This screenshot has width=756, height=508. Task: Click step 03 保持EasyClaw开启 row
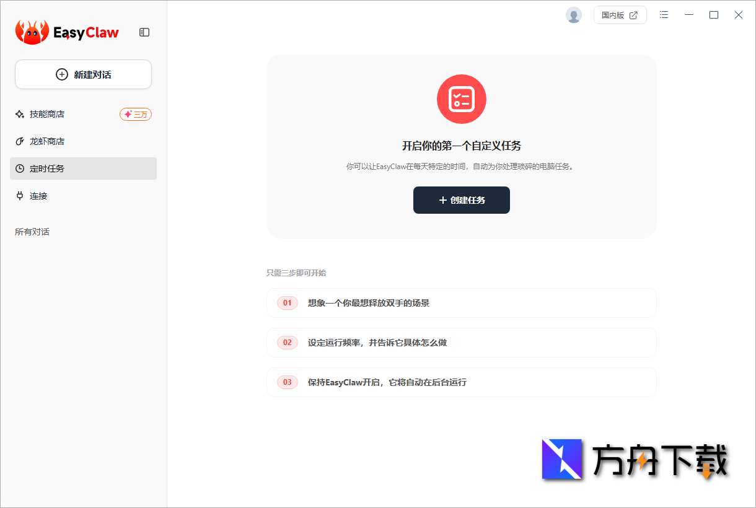pos(462,382)
